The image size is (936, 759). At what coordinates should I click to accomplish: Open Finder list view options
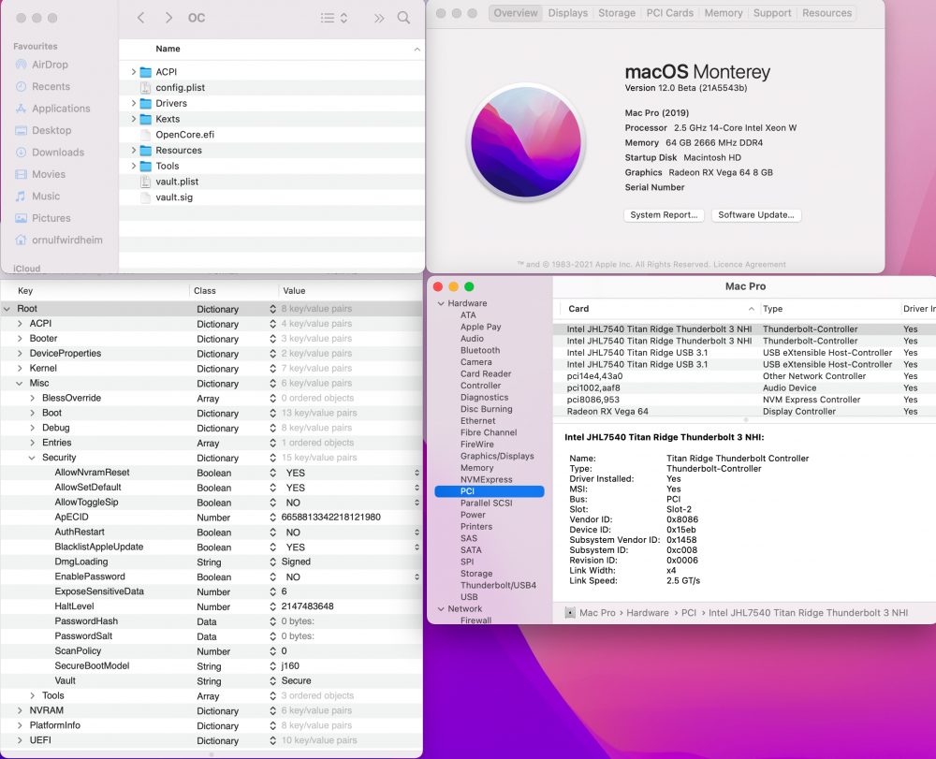[334, 18]
